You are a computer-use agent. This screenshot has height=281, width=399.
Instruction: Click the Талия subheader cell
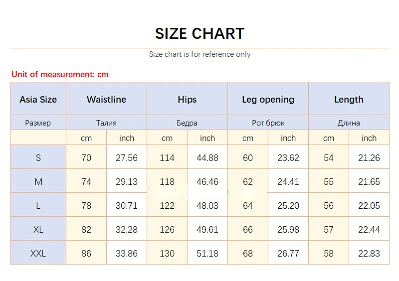tap(106, 123)
